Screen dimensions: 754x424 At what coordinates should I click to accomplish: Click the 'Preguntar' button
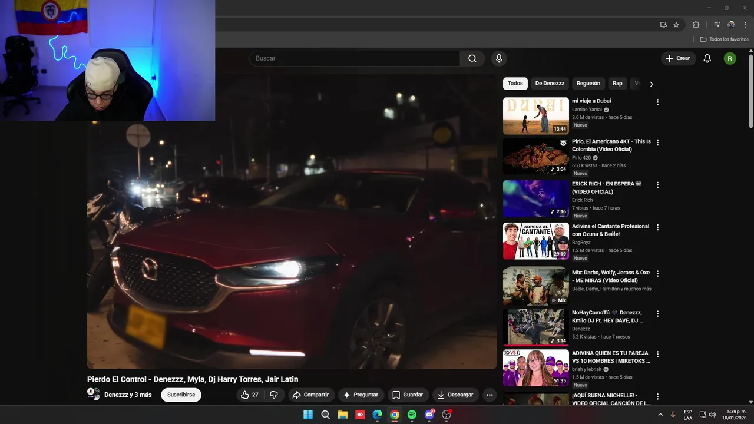(361, 395)
